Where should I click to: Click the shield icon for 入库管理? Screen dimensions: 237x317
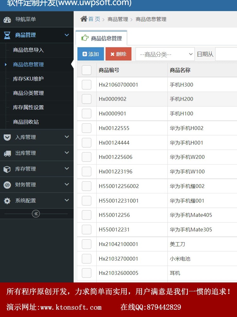(x=7, y=138)
